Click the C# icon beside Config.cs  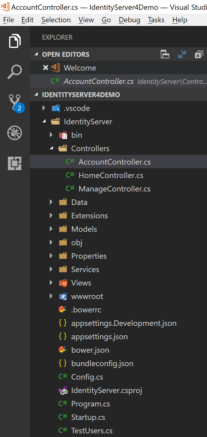pyautogui.click(x=63, y=377)
